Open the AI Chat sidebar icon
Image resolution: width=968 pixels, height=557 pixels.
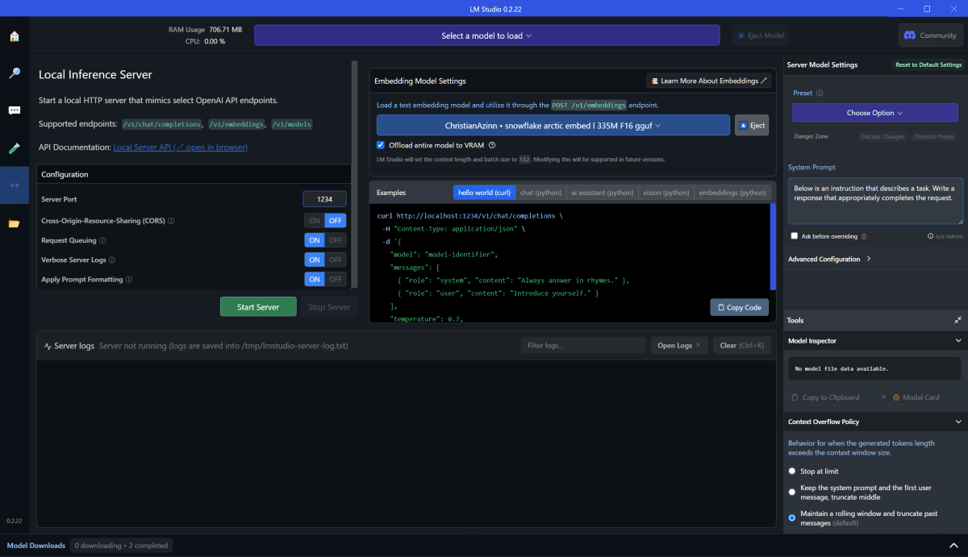coord(14,110)
